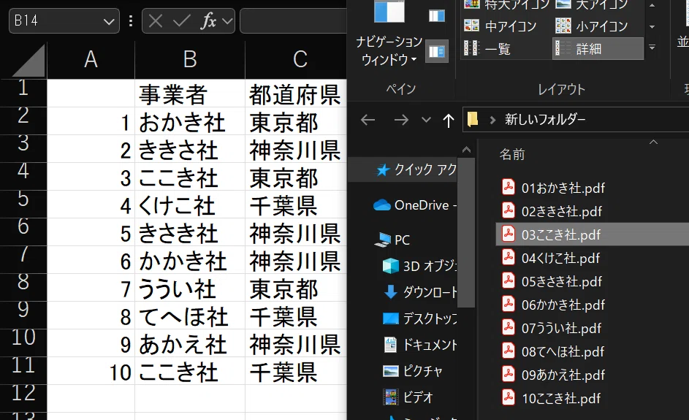689x420 pixels.
Task: Click PDF icon of 07ううい社.pdf
Action: (508, 327)
